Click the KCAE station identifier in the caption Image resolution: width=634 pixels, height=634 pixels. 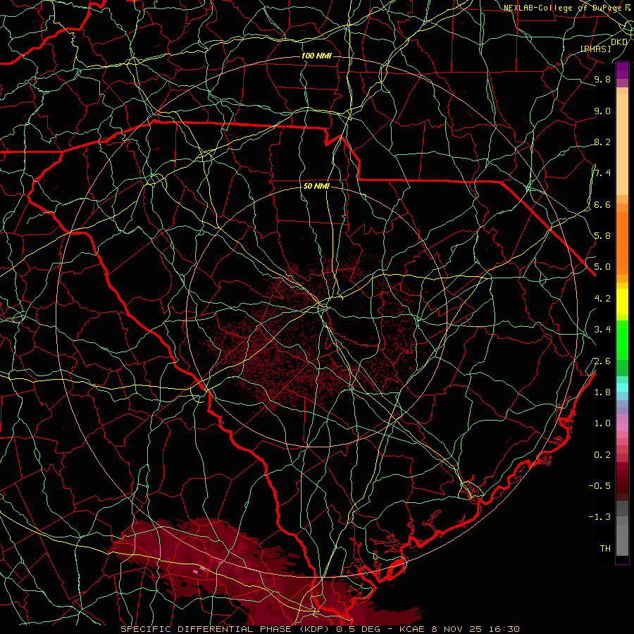click(410, 629)
